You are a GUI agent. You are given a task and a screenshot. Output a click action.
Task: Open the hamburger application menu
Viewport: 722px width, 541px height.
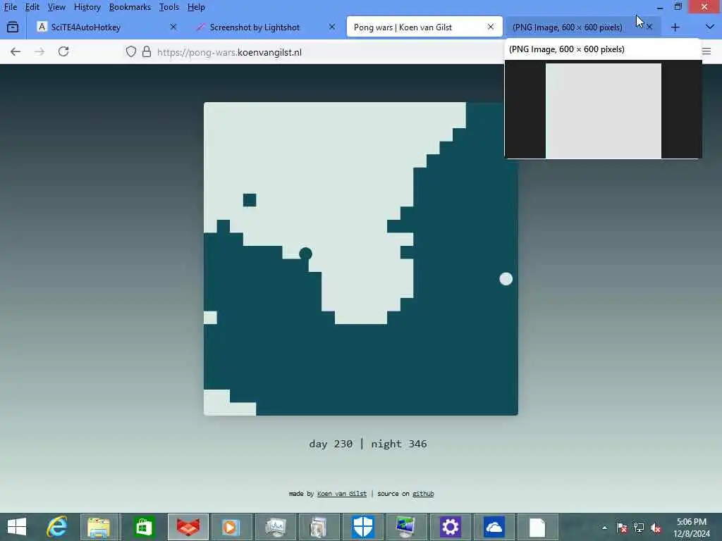[706, 51]
